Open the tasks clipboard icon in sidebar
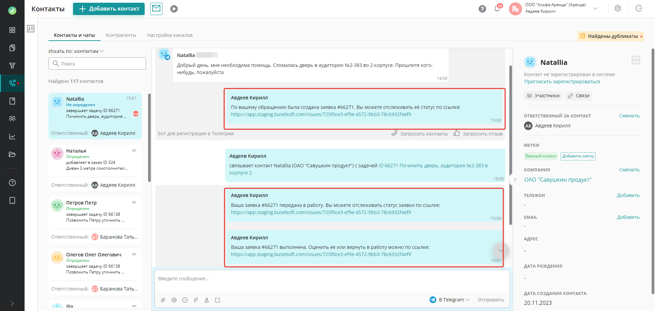The image size is (655, 311). (12, 48)
